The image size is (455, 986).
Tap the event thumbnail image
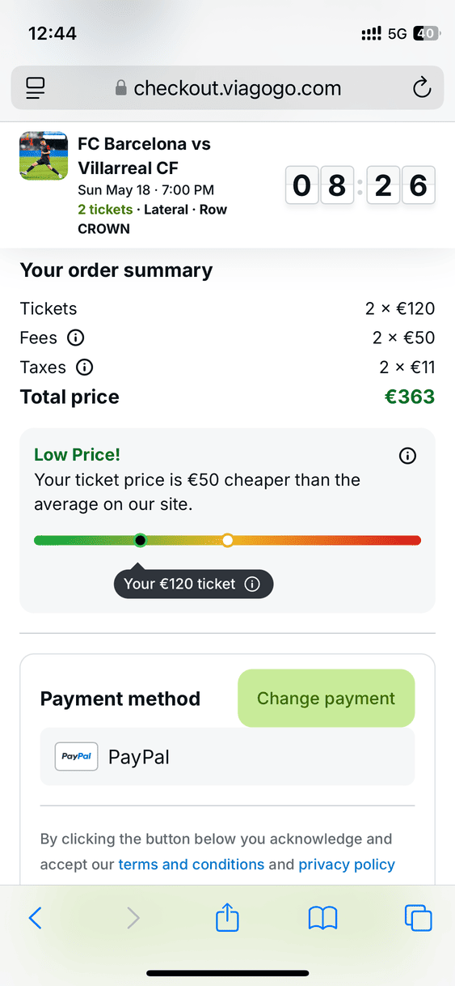(44, 155)
